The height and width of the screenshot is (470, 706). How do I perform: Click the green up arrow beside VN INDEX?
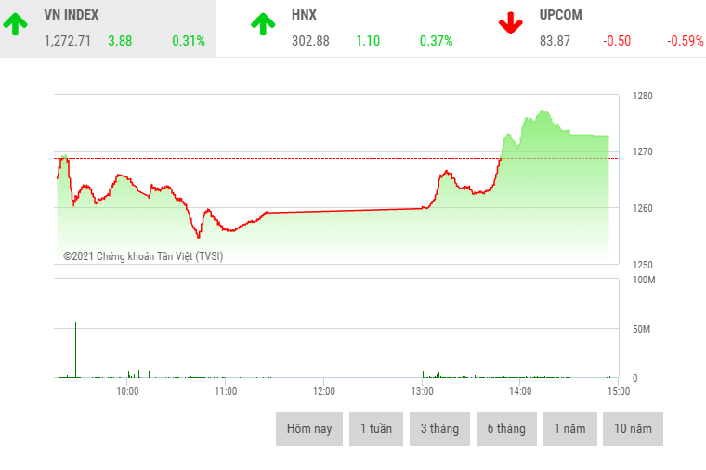coord(14,24)
